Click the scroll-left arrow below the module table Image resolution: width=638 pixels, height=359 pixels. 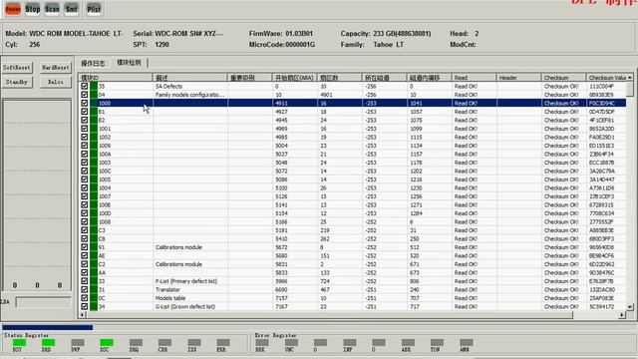click(x=82, y=315)
